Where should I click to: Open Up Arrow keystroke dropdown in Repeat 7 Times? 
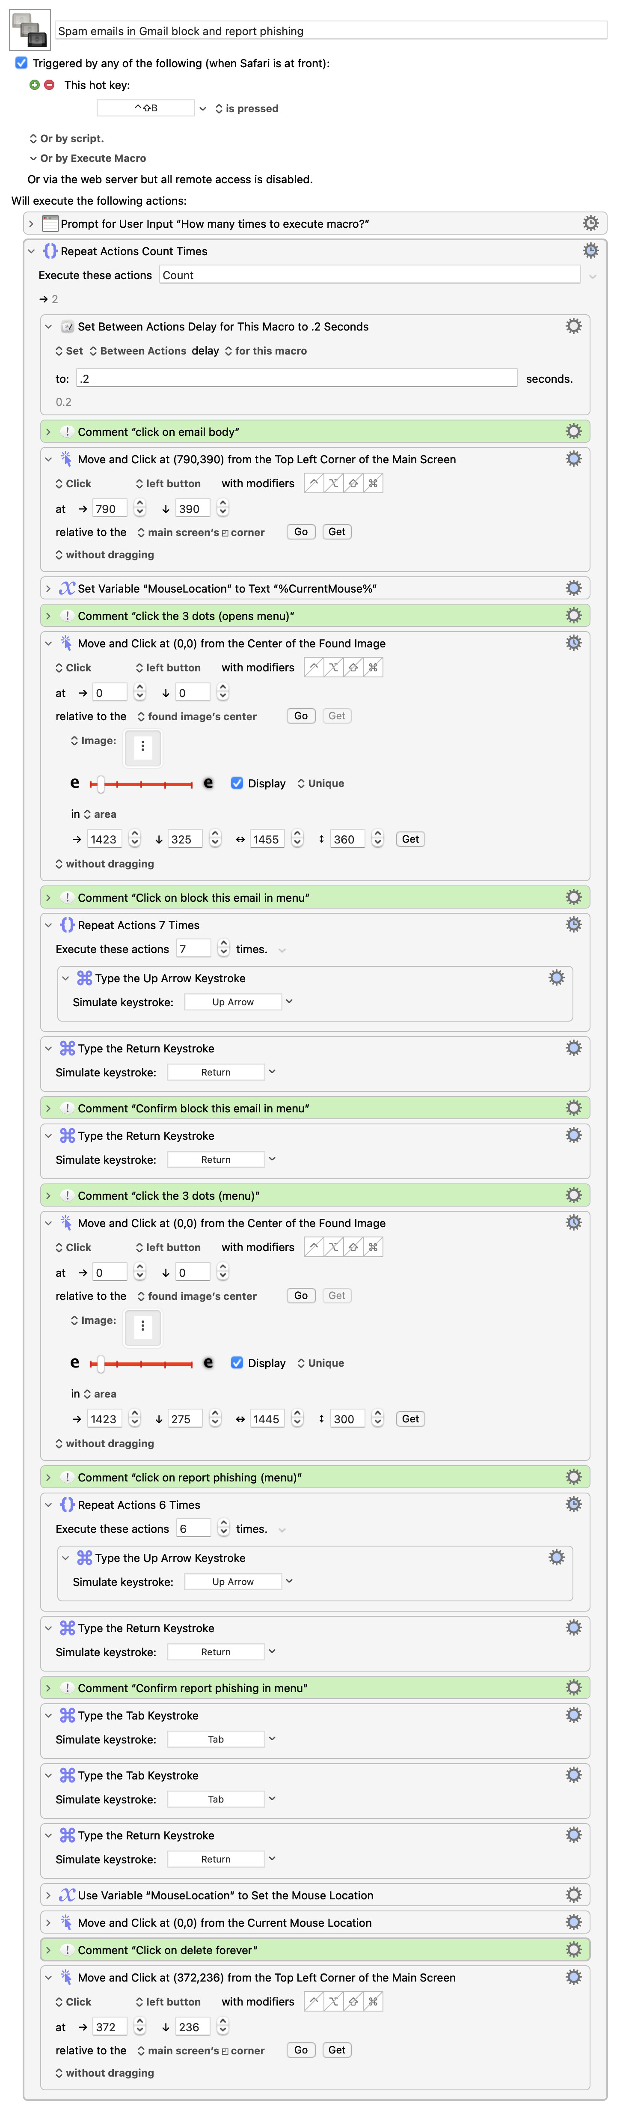(x=289, y=1002)
